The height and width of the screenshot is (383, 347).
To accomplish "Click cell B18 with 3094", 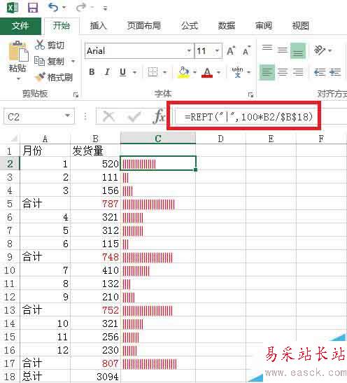I will pos(95,377).
